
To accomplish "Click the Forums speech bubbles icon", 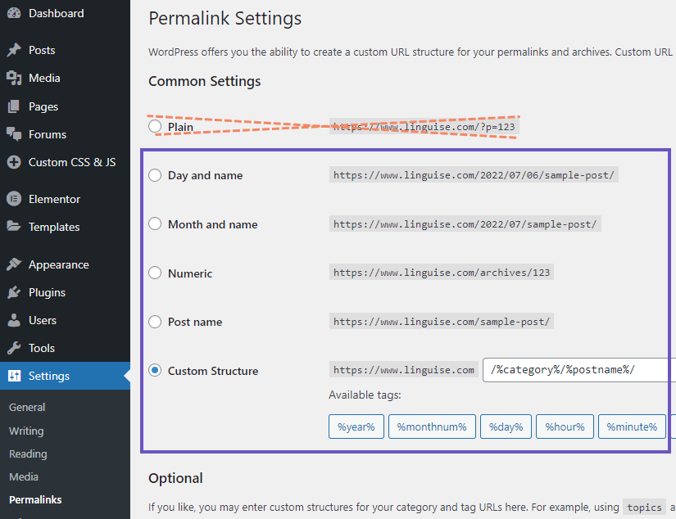I will (x=14, y=134).
